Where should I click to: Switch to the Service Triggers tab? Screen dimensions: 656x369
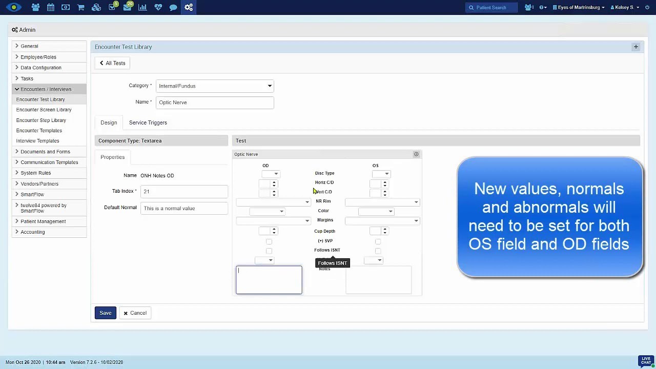pyautogui.click(x=148, y=122)
